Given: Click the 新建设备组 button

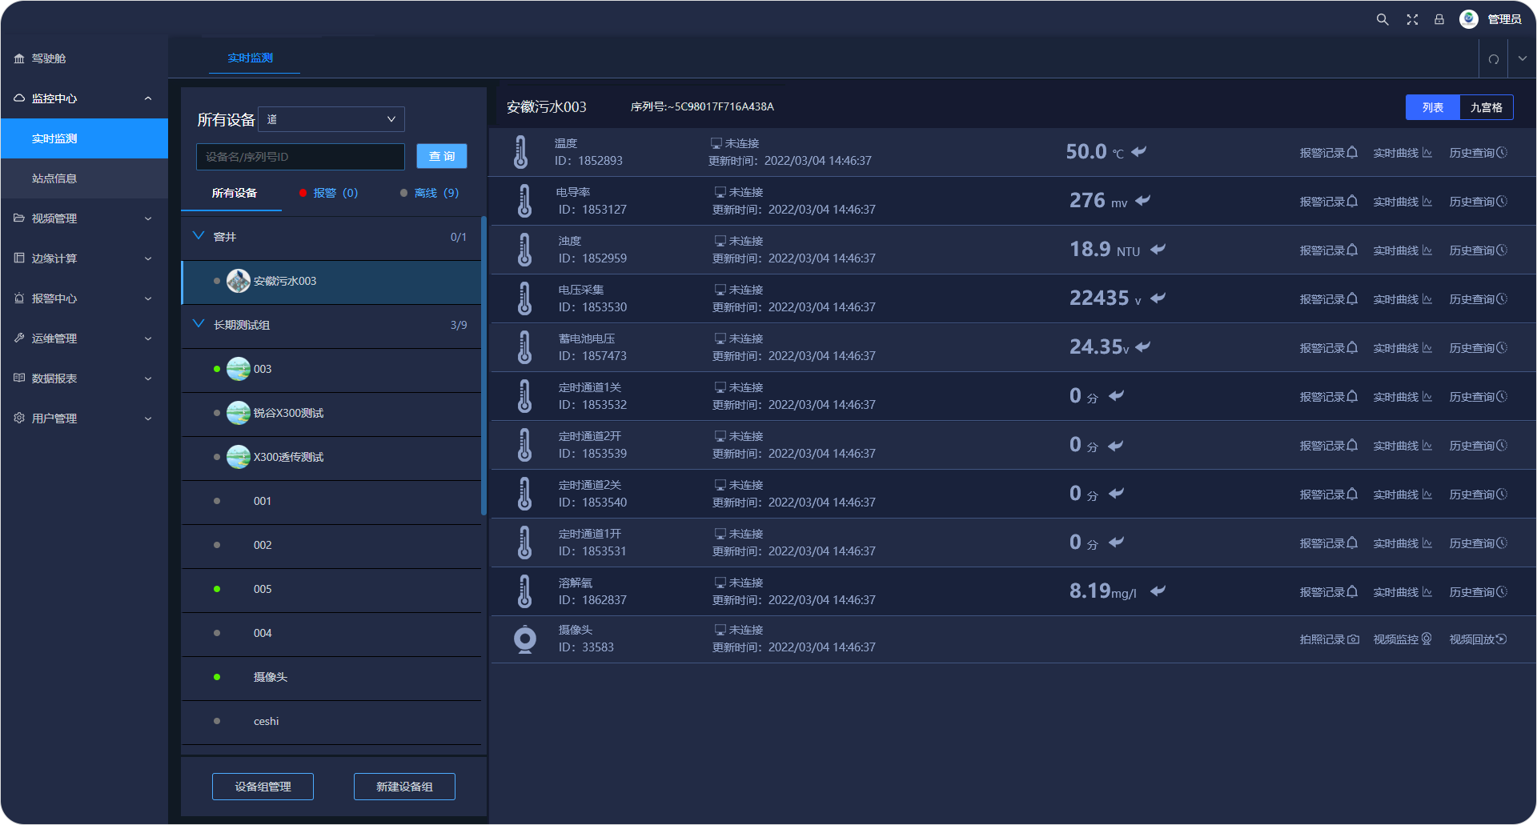Looking at the screenshot, I should tap(404, 787).
